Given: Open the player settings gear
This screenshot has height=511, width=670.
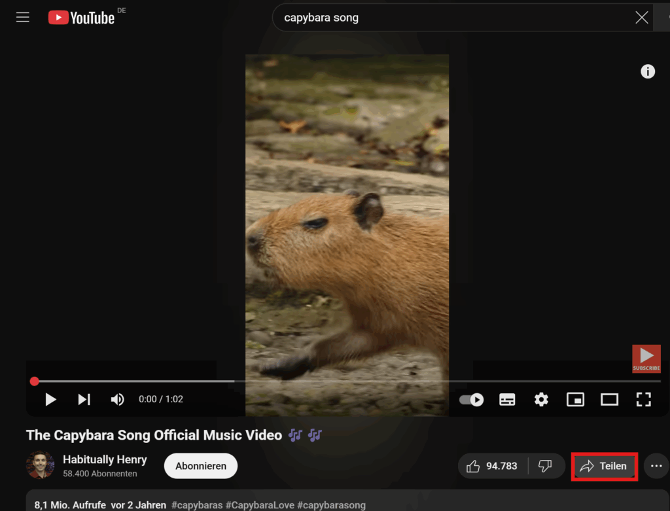Looking at the screenshot, I should click(541, 399).
